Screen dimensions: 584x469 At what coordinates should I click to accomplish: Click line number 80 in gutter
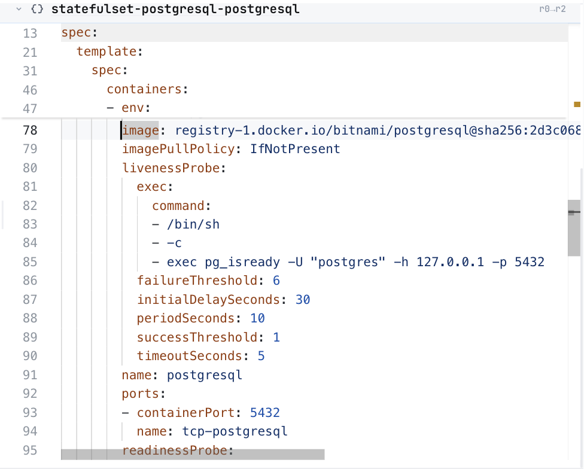[30, 168]
